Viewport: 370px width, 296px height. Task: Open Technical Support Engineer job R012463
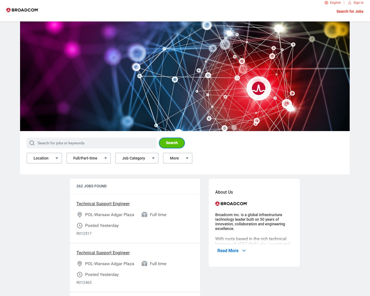(103, 253)
